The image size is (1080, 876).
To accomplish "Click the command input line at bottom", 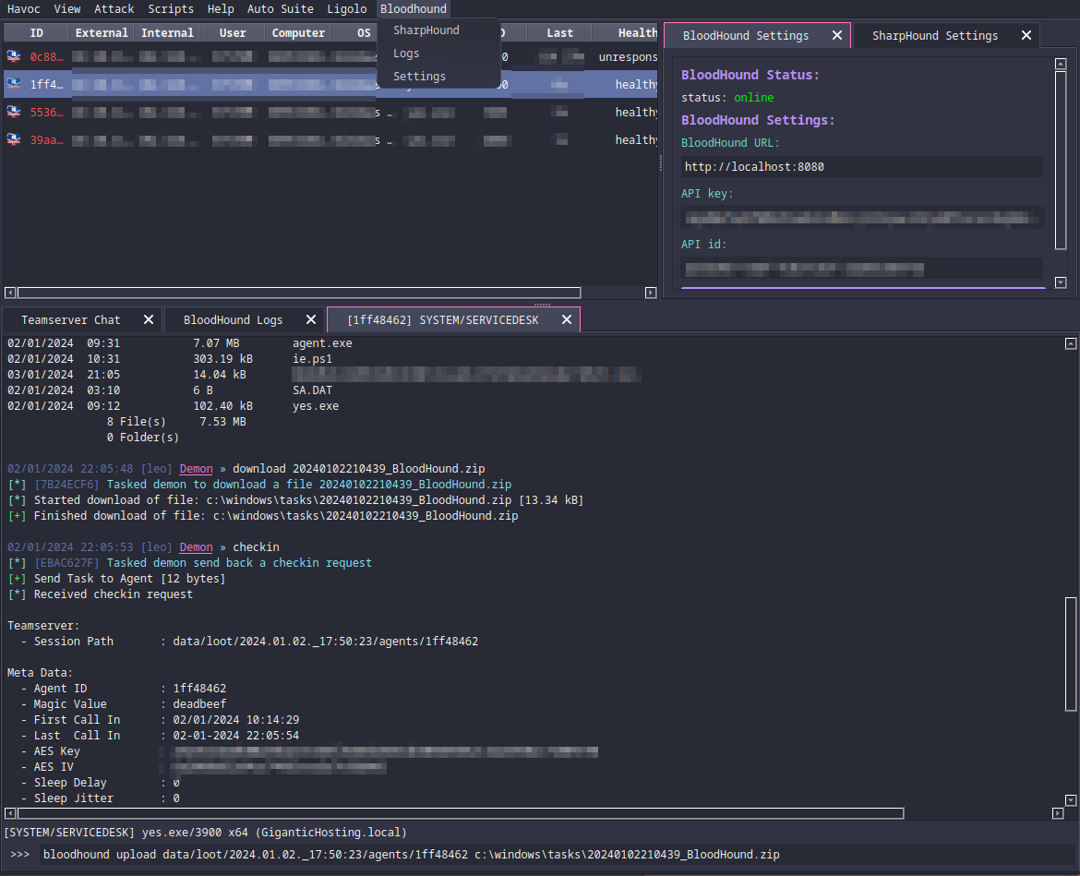I will click(555, 855).
